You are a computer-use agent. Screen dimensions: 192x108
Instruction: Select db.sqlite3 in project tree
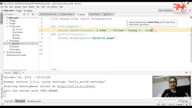coord(14,46)
